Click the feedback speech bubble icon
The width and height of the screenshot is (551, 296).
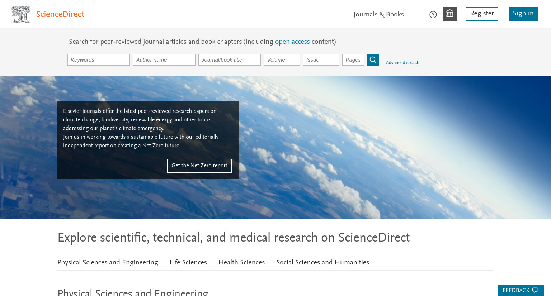[x=535, y=290]
